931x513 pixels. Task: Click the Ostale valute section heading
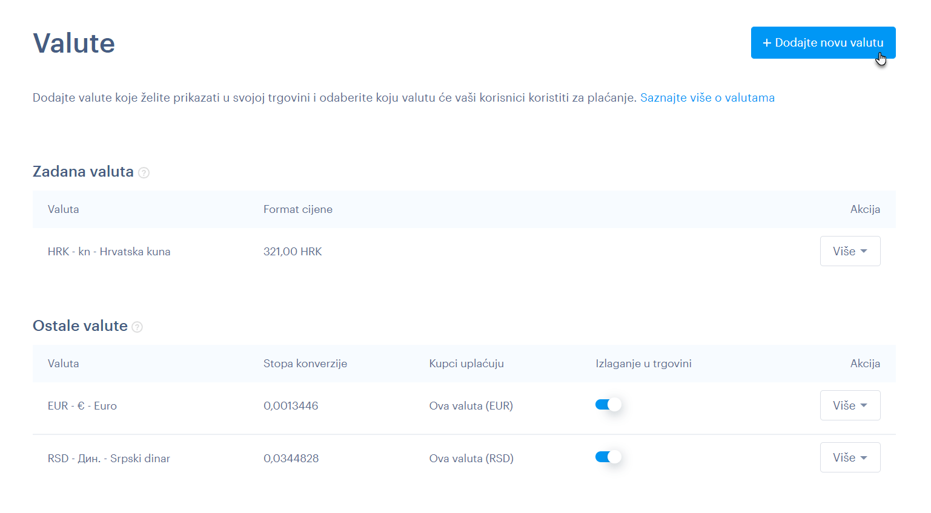(x=80, y=326)
